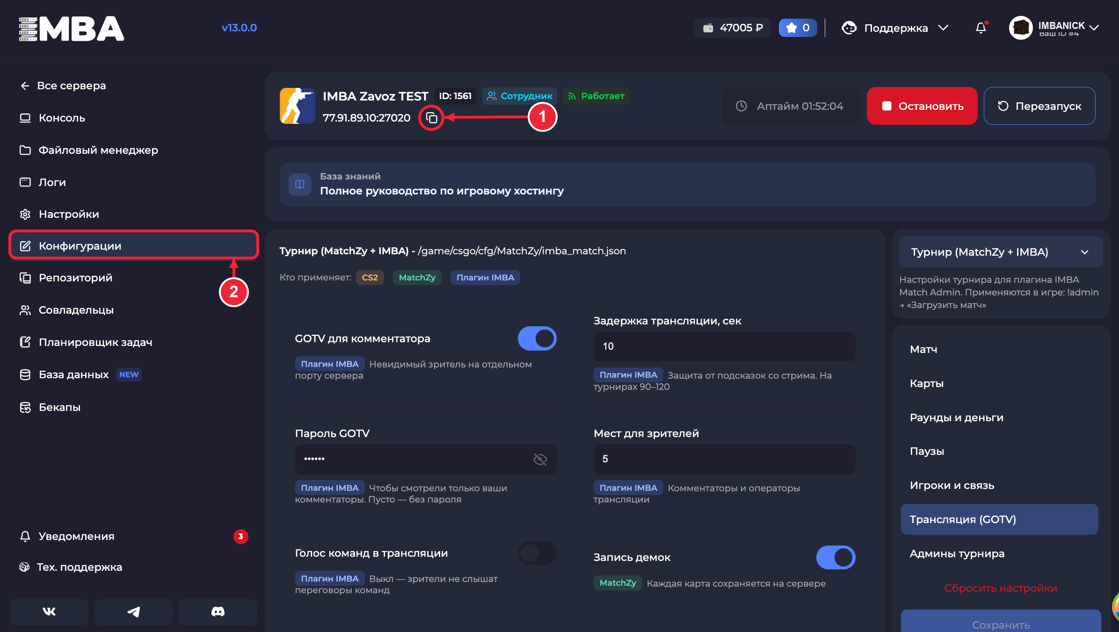This screenshot has width=1119, height=632.
Task: Click the uptime clock icon
Action: 741,106
